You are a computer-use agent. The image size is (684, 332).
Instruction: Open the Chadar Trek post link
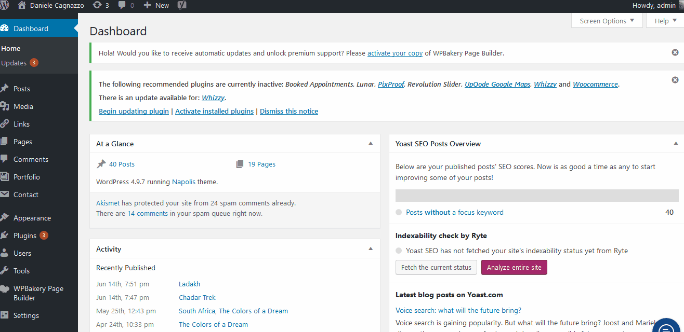pyautogui.click(x=197, y=297)
